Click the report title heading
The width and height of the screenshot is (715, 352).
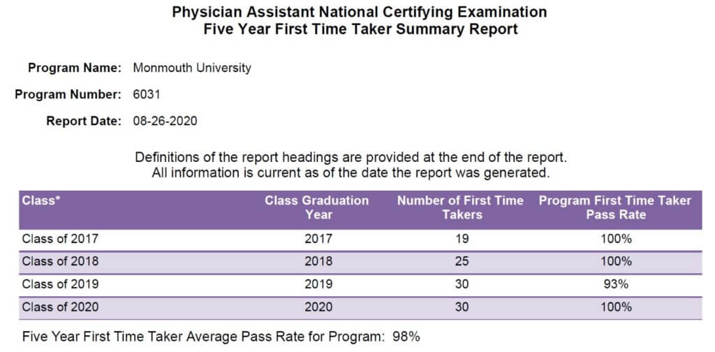tap(360, 20)
